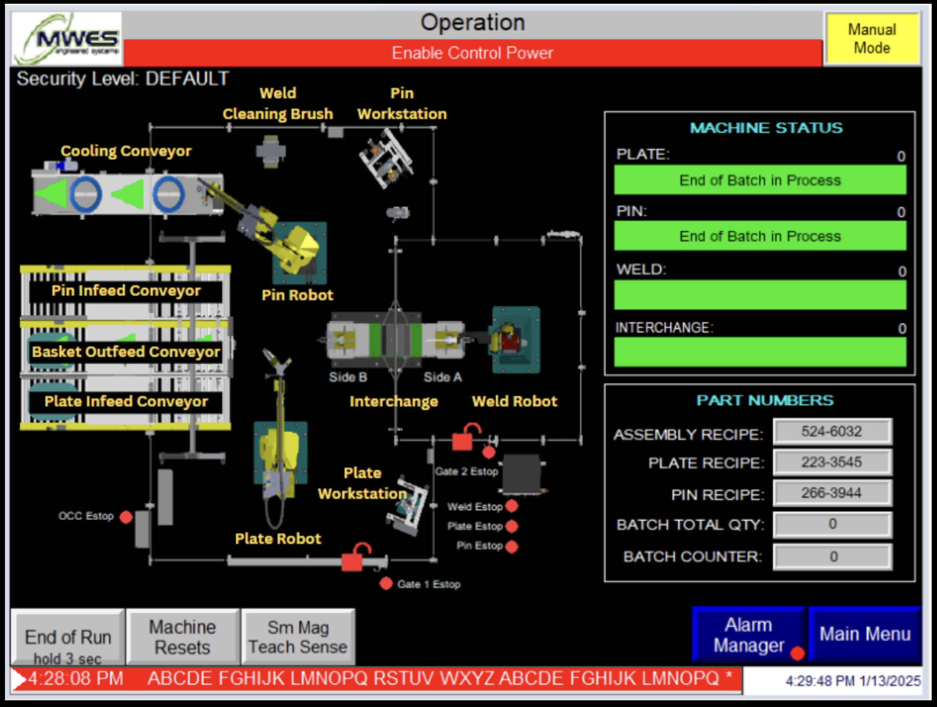Click the Pin Estop status indicator
The width and height of the screenshot is (937, 707).
[512, 546]
